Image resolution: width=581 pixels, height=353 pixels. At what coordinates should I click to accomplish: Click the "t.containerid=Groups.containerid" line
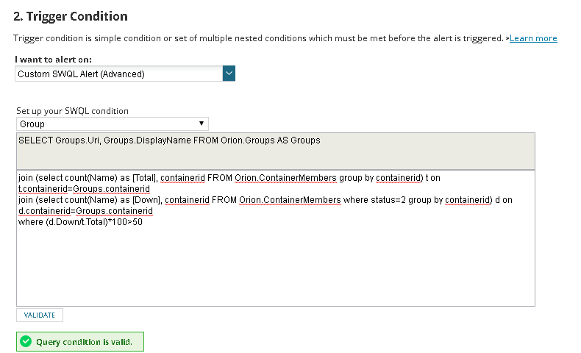[x=85, y=189]
